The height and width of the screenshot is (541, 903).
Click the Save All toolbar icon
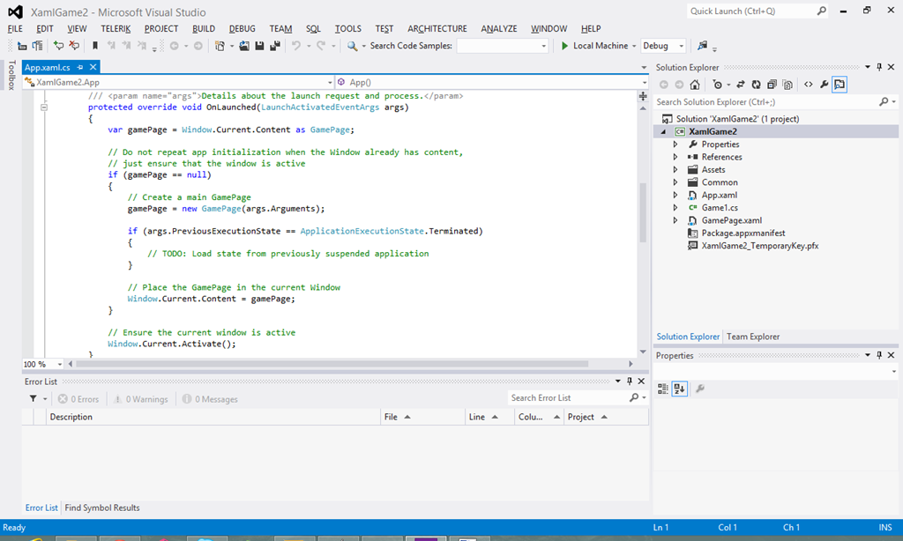pos(275,46)
